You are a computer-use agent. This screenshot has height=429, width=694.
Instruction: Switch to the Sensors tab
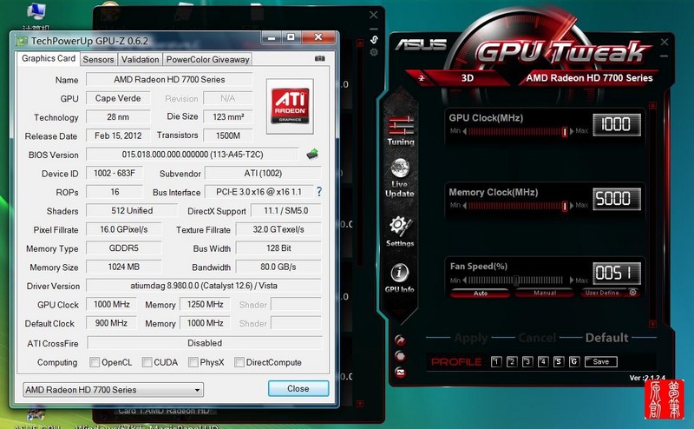(98, 59)
